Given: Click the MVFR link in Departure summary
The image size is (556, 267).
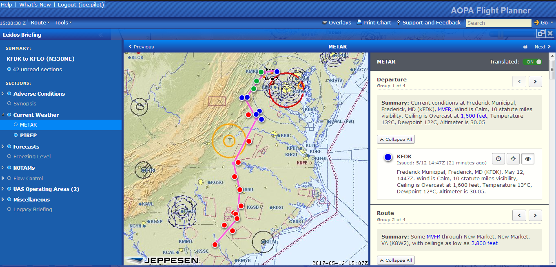Looking at the screenshot, I should coord(445,109).
